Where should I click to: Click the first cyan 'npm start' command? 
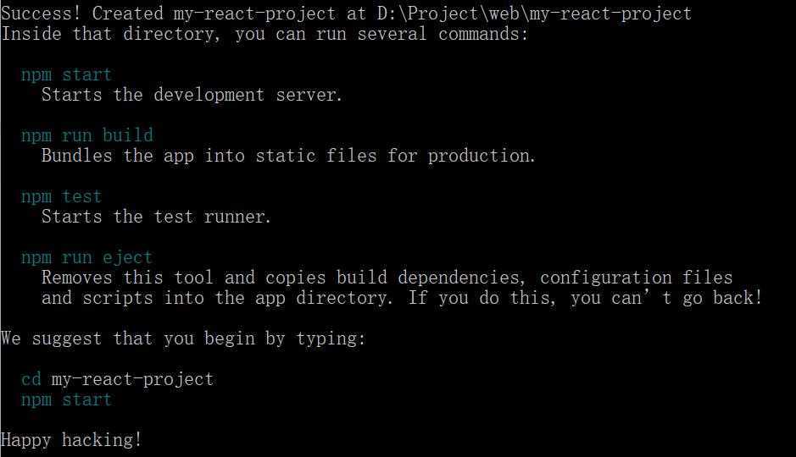pyautogui.click(x=66, y=75)
